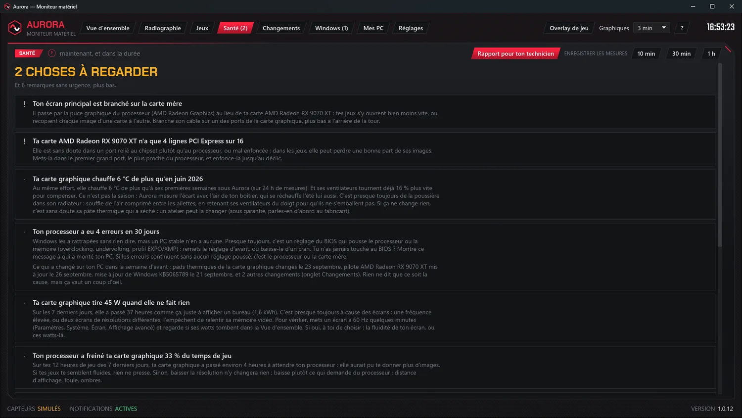Select the Santé (2) tab
Screen dimensions: 742x418
coord(235,28)
